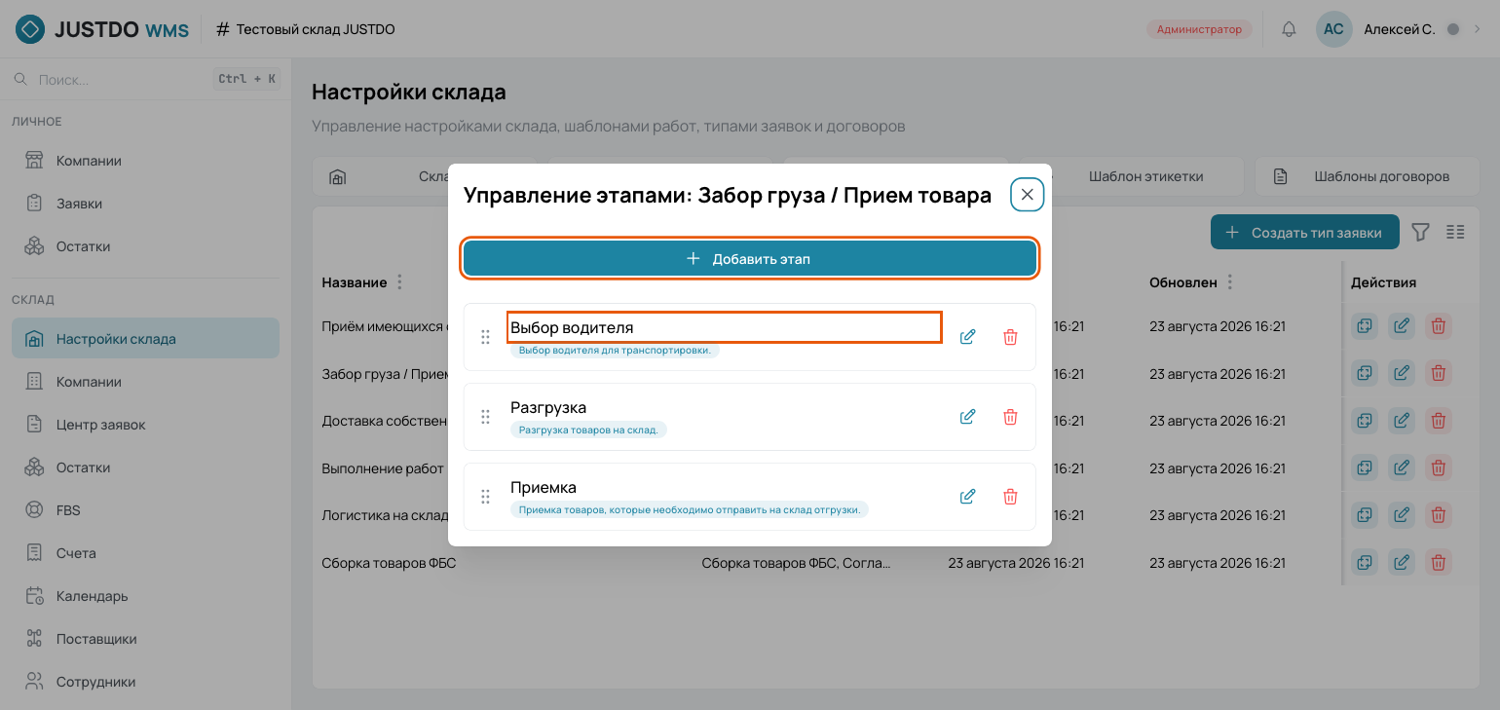The width and height of the screenshot is (1500, 710).
Task: Duplicate the Доставка собствен request type
Action: click(x=1365, y=421)
